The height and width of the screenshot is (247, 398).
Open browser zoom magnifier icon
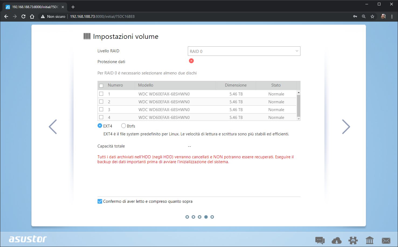tap(364, 16)
